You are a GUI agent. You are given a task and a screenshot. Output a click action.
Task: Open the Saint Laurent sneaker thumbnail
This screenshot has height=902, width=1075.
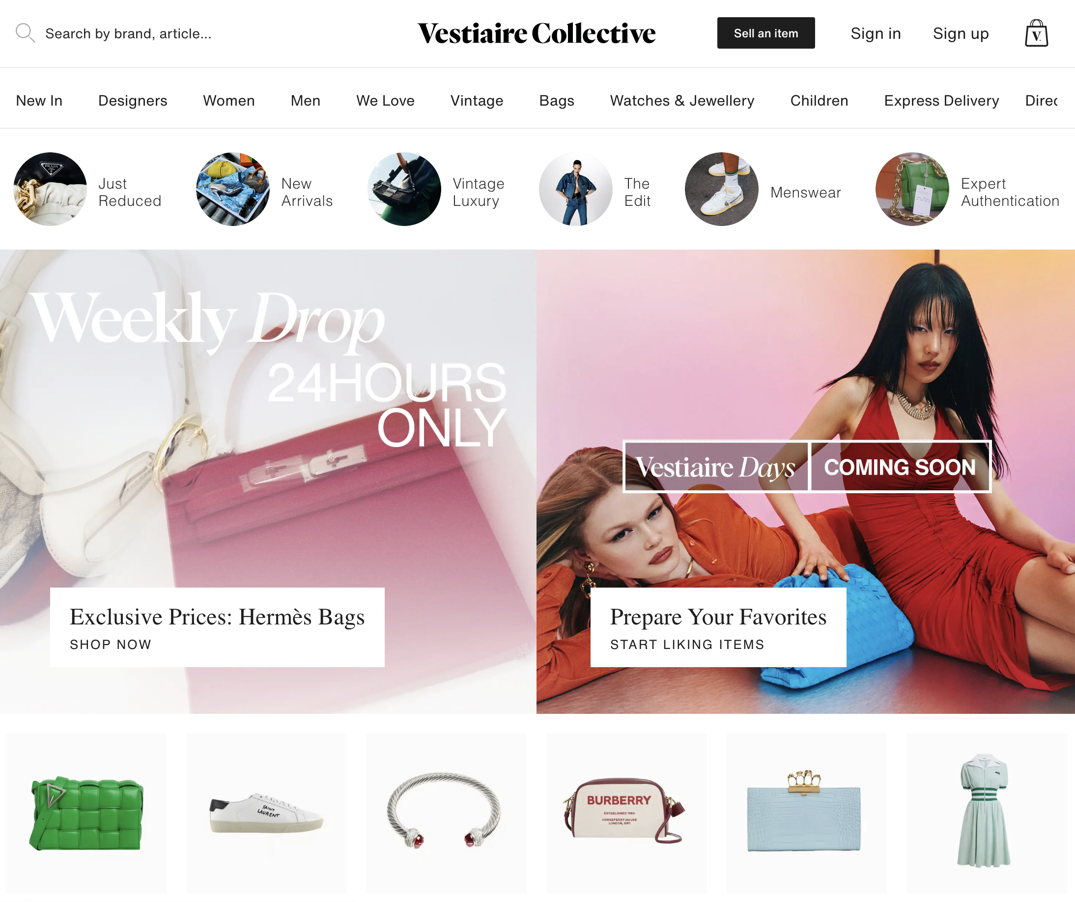(266, 814)
